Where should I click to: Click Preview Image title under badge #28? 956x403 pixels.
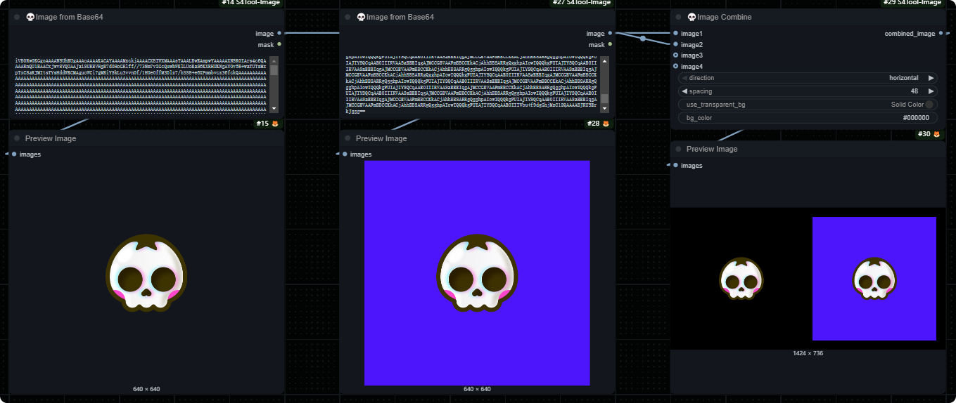381,139
